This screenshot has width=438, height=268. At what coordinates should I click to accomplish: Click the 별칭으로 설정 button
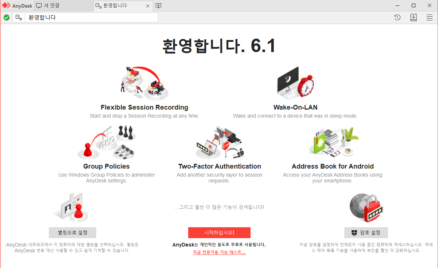73,233
